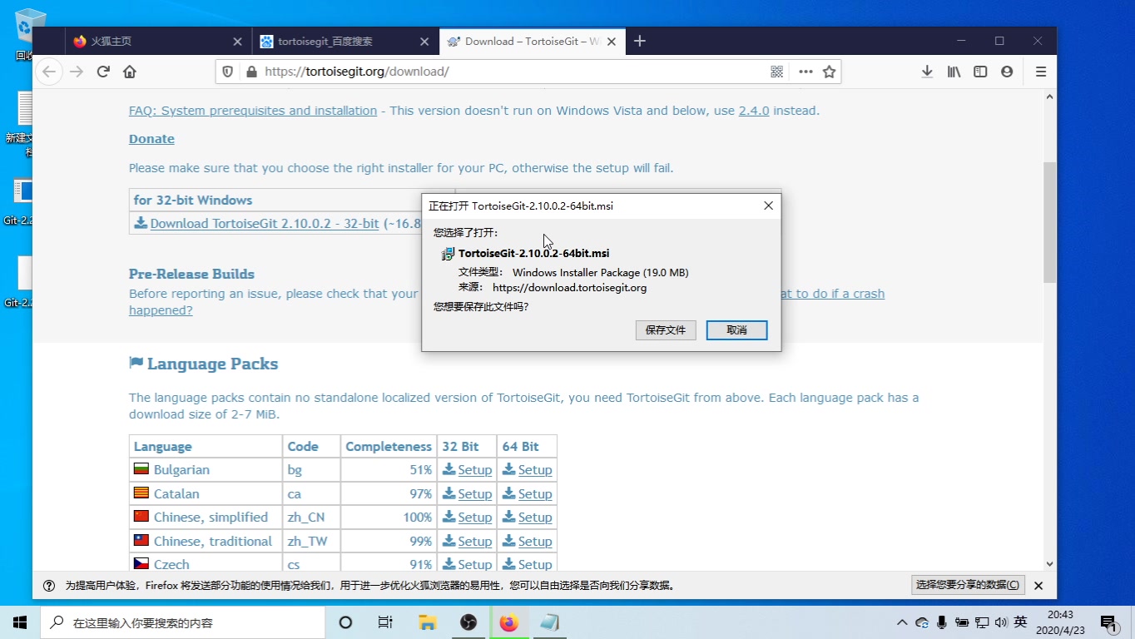Click the page vertical scrollbar thumb

(x=1049, y=221)
